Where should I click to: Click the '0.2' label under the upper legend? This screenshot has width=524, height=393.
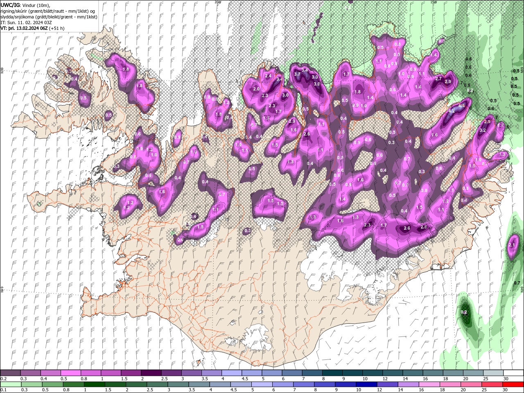tap(3, 379)
